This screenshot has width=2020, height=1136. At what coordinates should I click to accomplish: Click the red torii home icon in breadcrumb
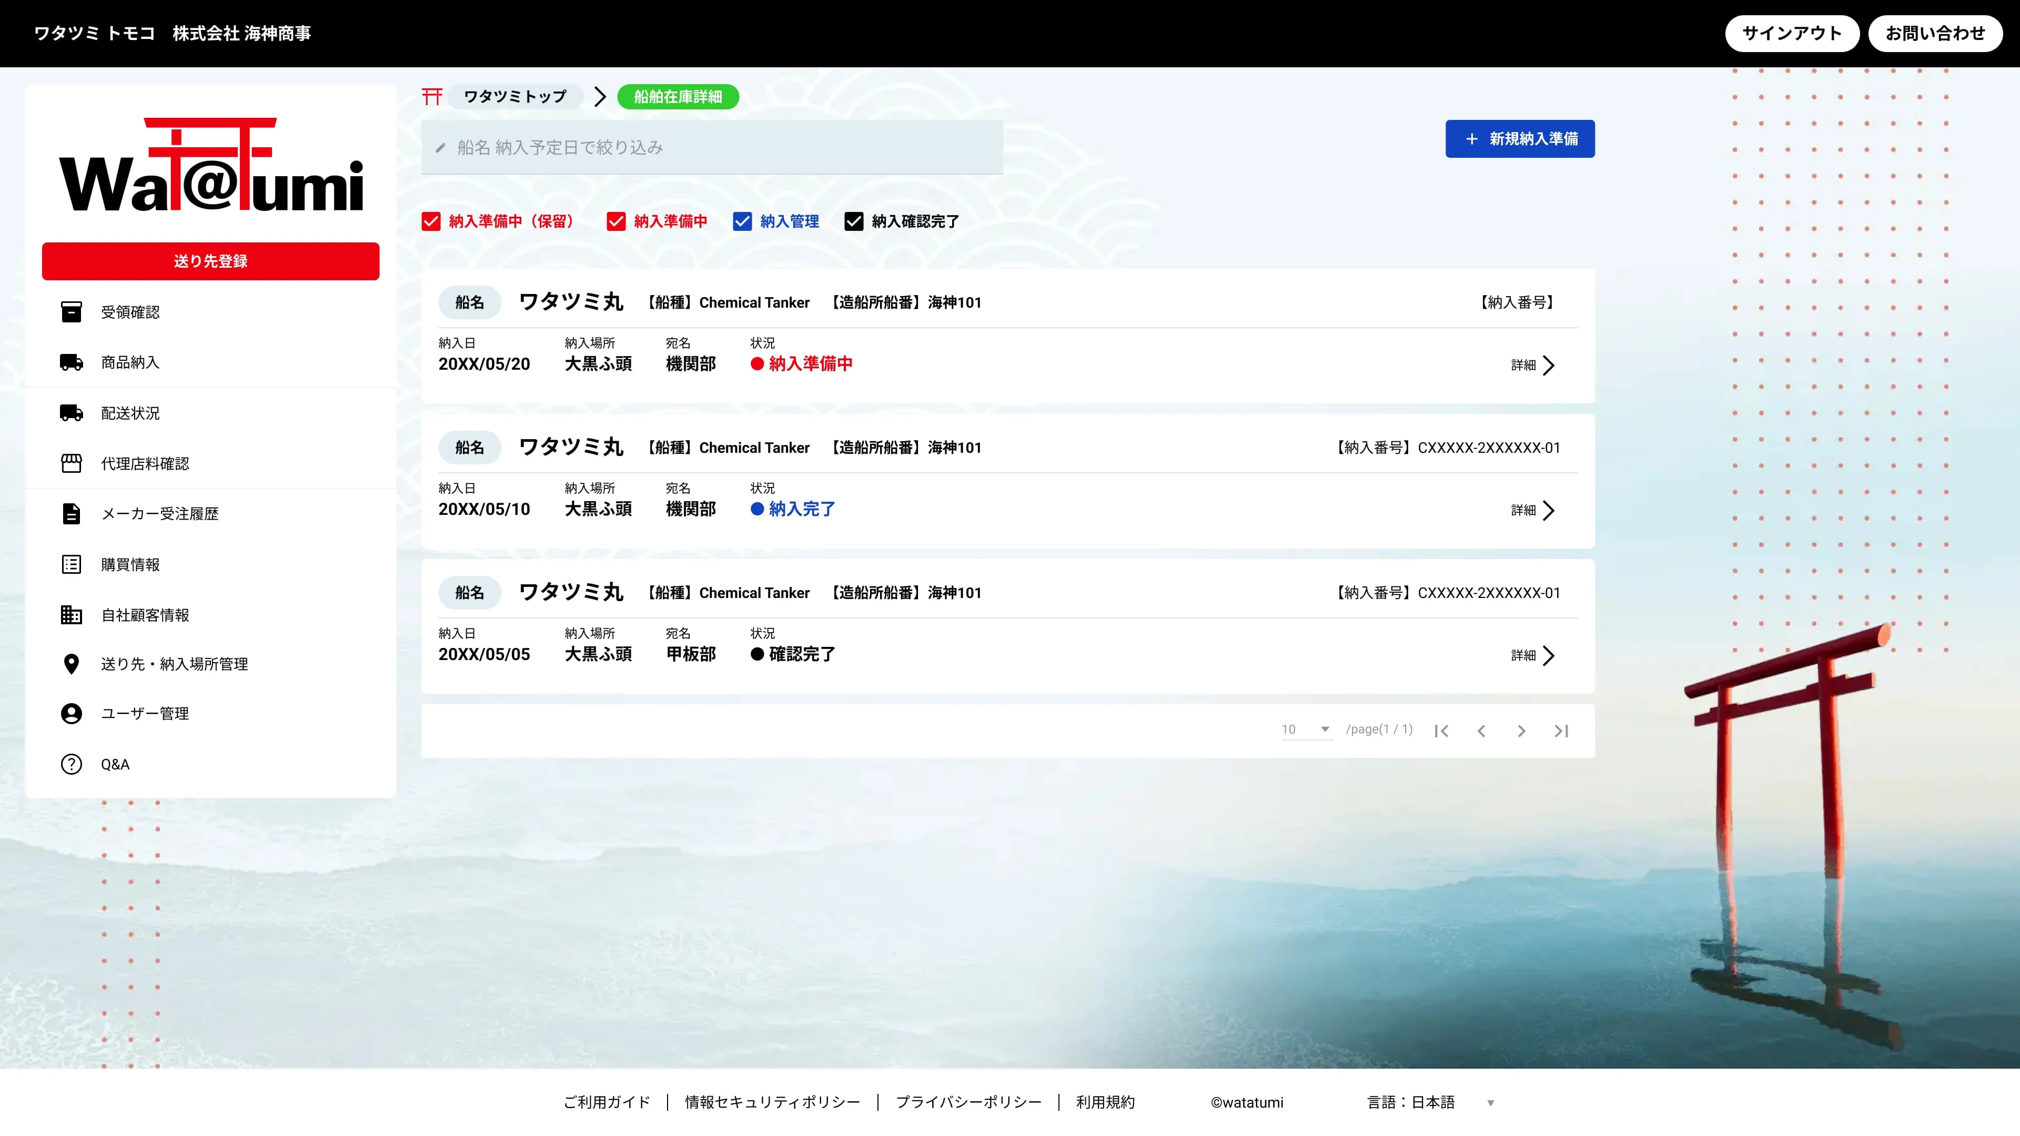tap(432, 96)
